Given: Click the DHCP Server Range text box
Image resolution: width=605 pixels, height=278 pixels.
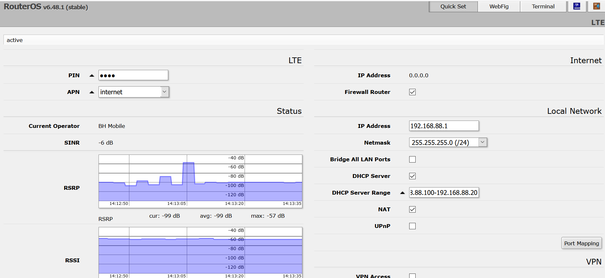Looking at the screenshot, I should coord(444,193).
